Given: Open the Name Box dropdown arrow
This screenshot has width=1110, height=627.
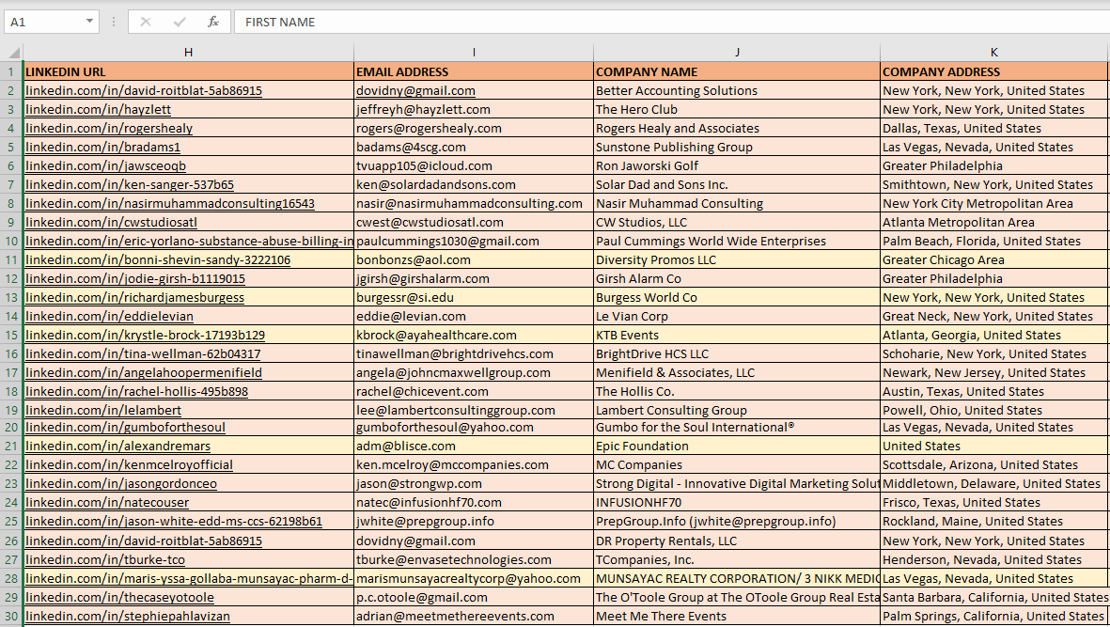Looking at the screenshot, I should [89, 22].
